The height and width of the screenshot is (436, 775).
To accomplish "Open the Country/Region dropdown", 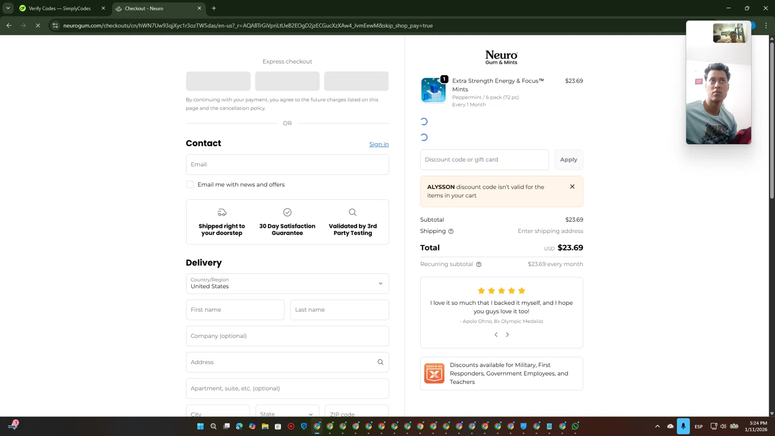I will (x=287, y=283).
